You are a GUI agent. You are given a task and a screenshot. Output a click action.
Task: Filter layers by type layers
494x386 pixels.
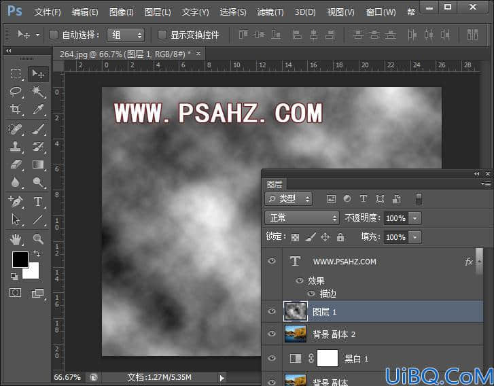(x=364, y=198)
